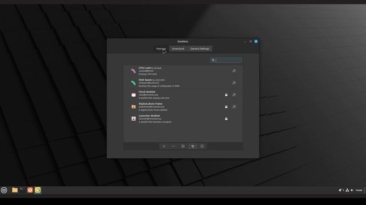Viewport: 366px width, 205px height.
Task: Click the lock icon on Clock desklet
Action: [226, 95]
